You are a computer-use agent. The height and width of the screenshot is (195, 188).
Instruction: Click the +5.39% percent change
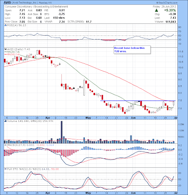(x=170, y=10)
